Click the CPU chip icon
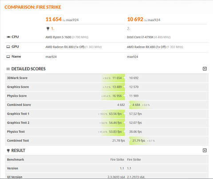 8,37
